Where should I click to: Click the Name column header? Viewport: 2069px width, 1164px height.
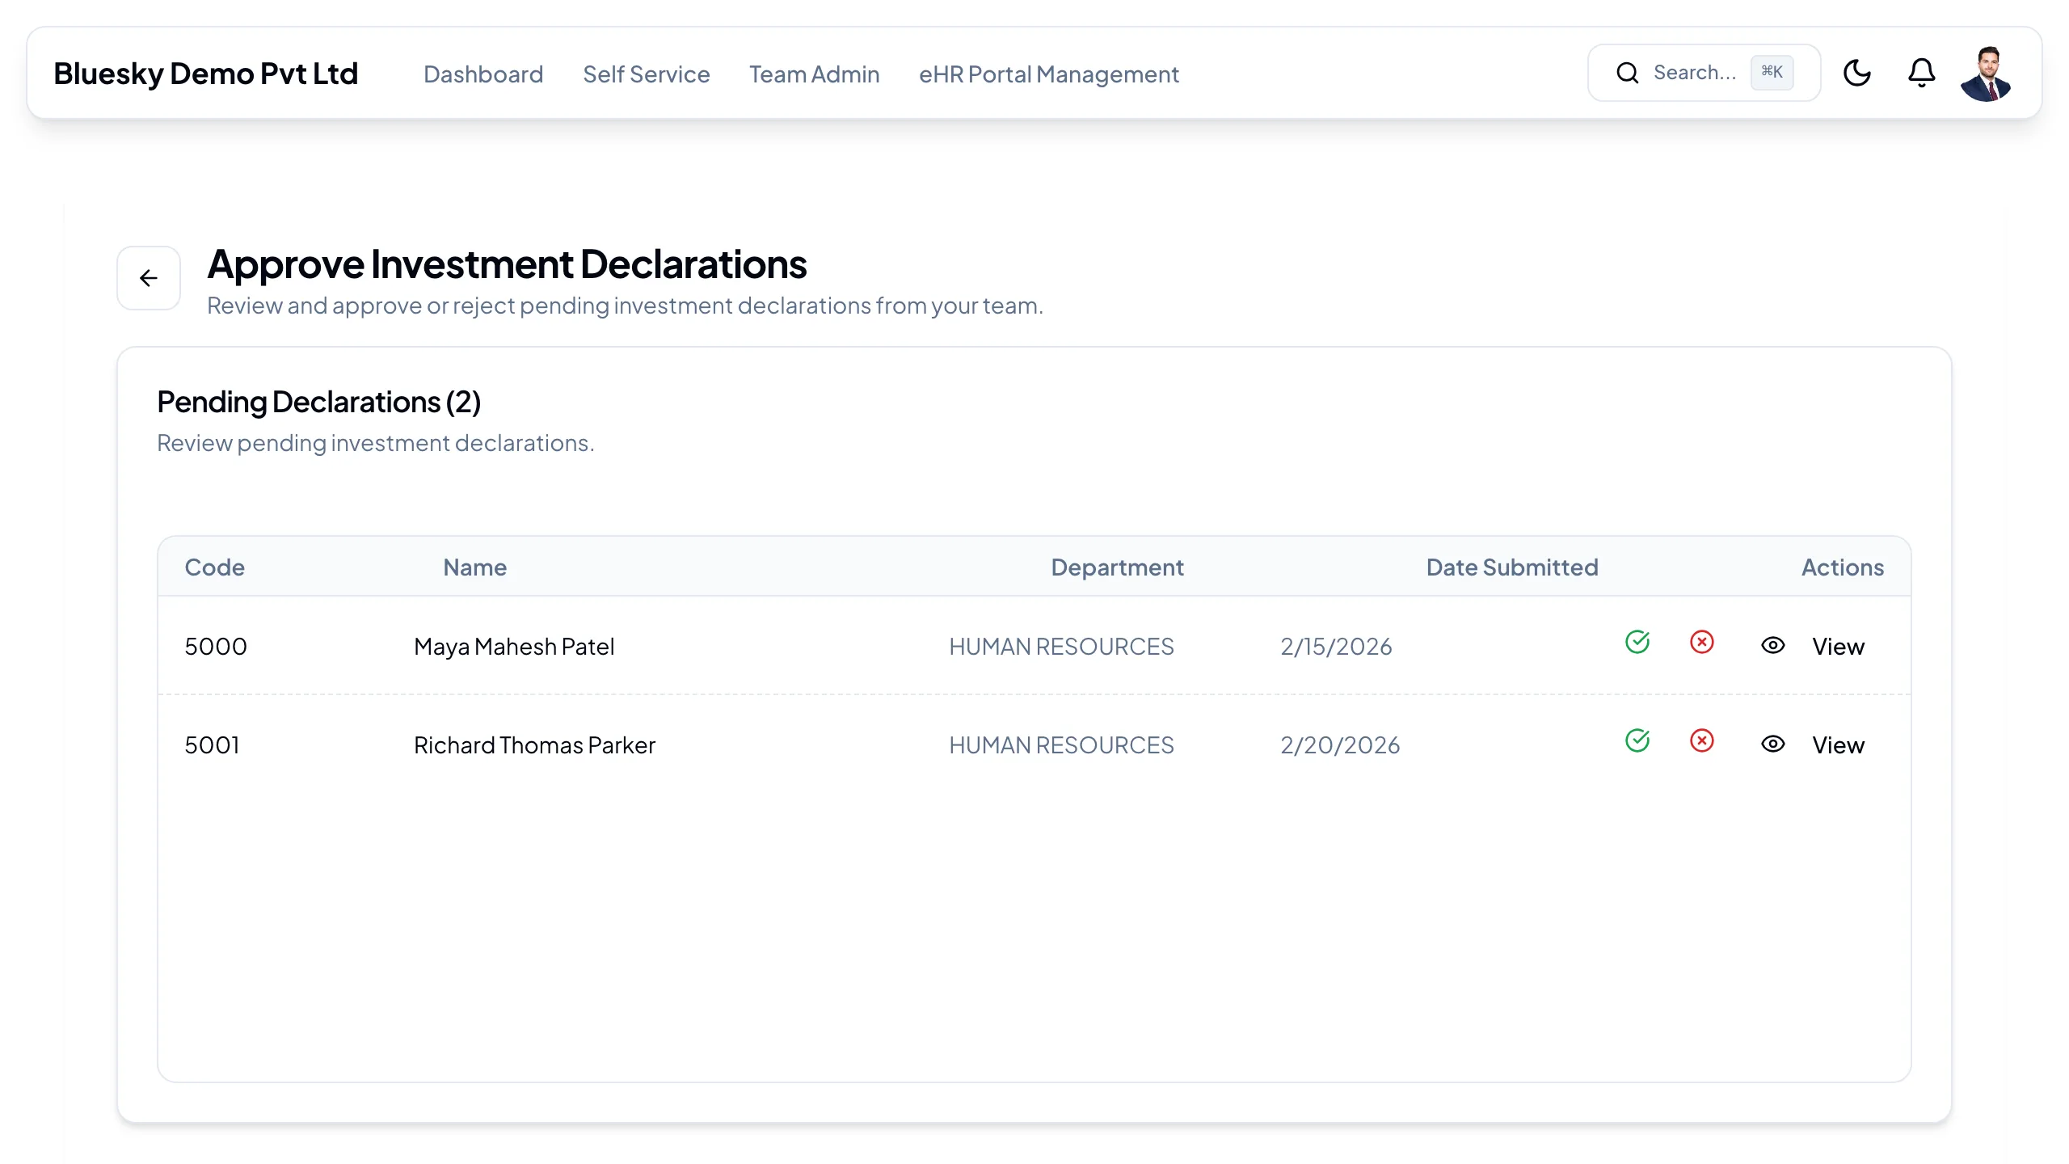[475, 567]
